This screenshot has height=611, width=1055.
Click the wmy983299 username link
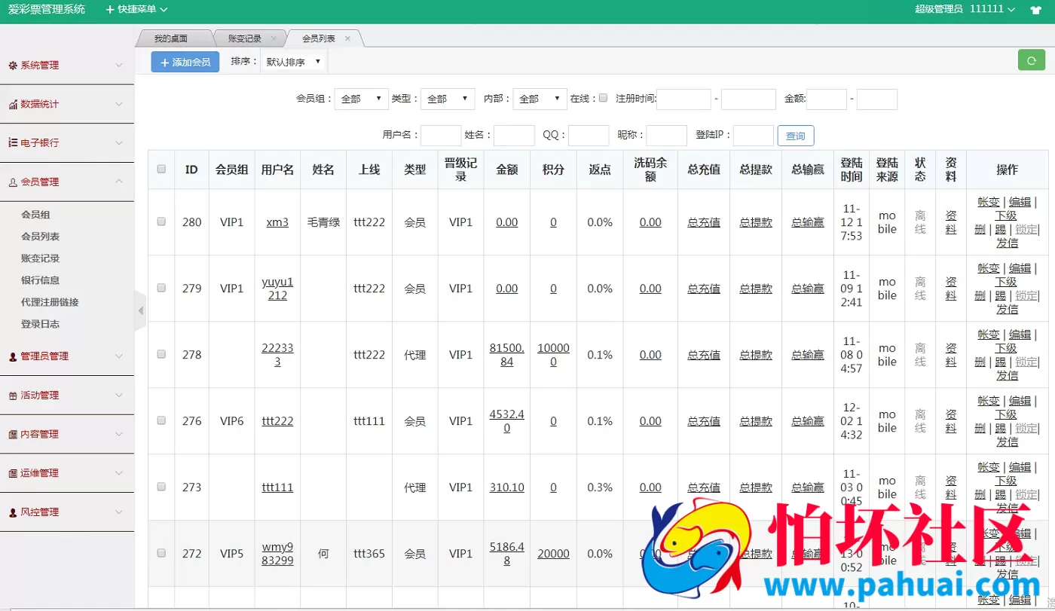[x=277, y=554]
